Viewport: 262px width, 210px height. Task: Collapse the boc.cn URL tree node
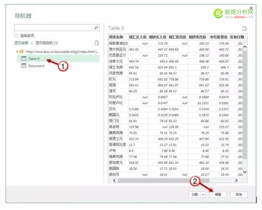(x=17, y=52)
